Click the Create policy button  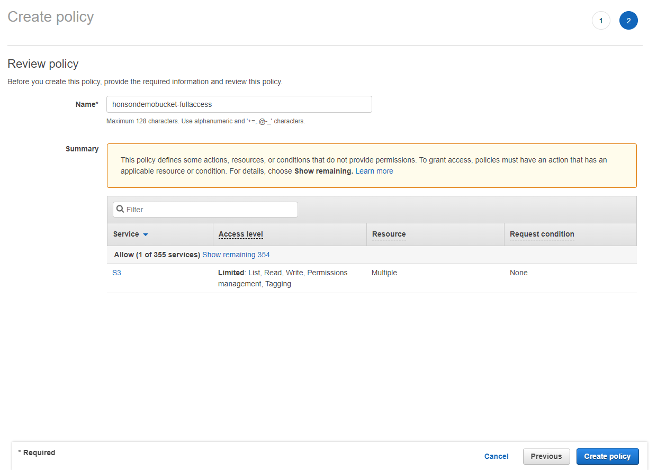point(607,456)
